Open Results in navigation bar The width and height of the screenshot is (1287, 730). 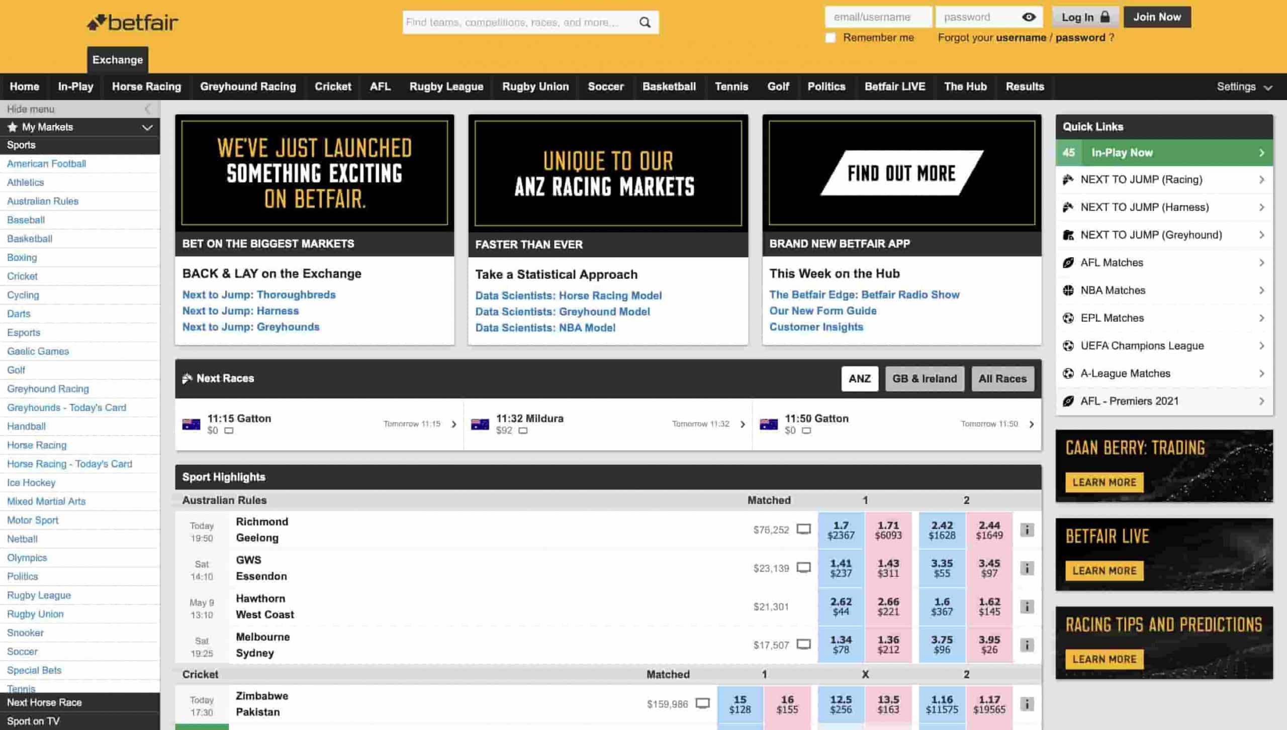pos(1025,87)
